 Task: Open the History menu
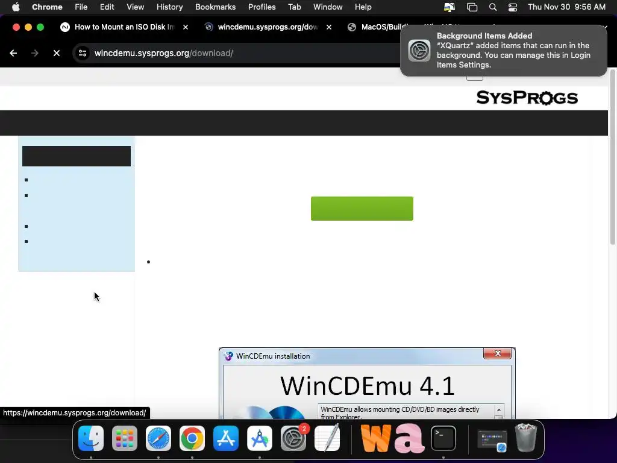(x=169, y=7)
